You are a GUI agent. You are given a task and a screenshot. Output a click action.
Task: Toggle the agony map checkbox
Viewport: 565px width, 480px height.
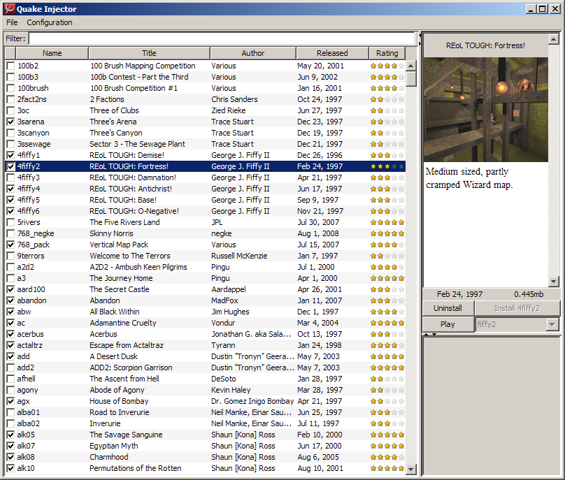pos(10,390)
